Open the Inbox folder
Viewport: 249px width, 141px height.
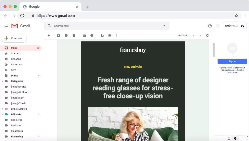(x=21, y=48)
